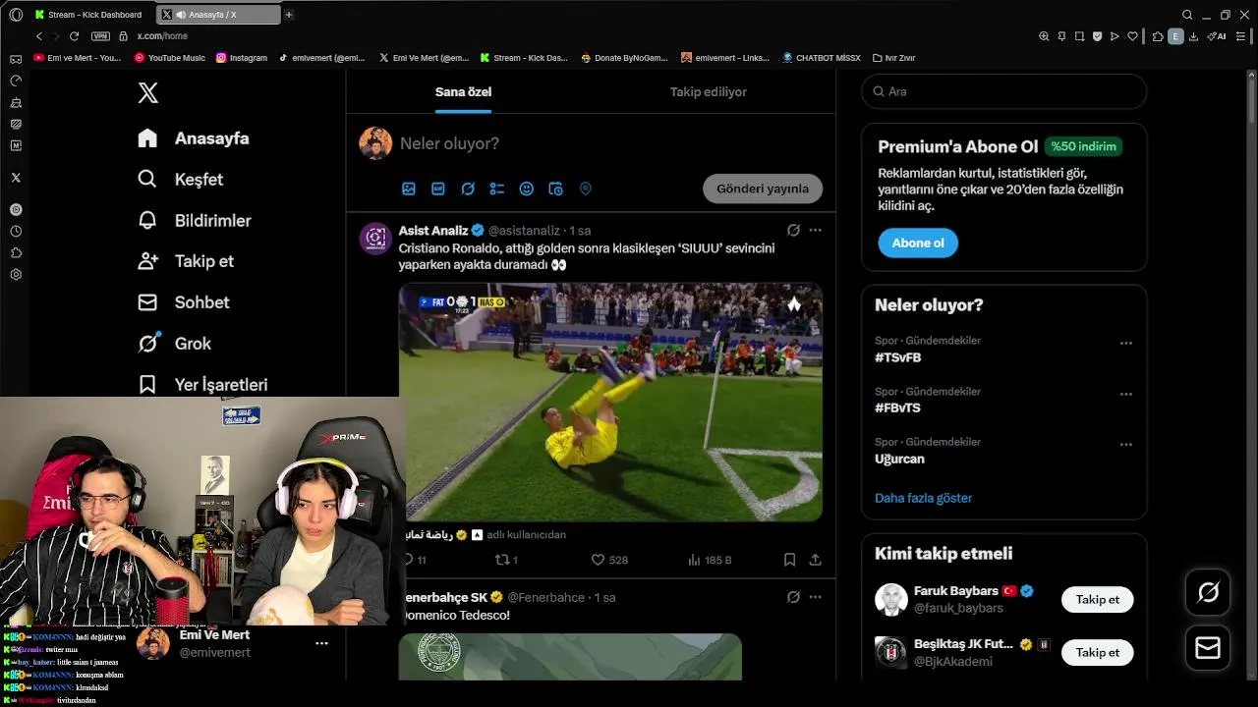This screenshot has width=1258, height=707.
Task: Open the #TSvFB trending topic
Action: coord(897,357)
